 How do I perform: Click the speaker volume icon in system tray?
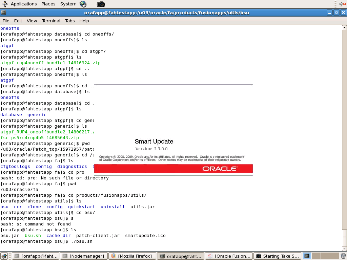(x=341, y=4)
